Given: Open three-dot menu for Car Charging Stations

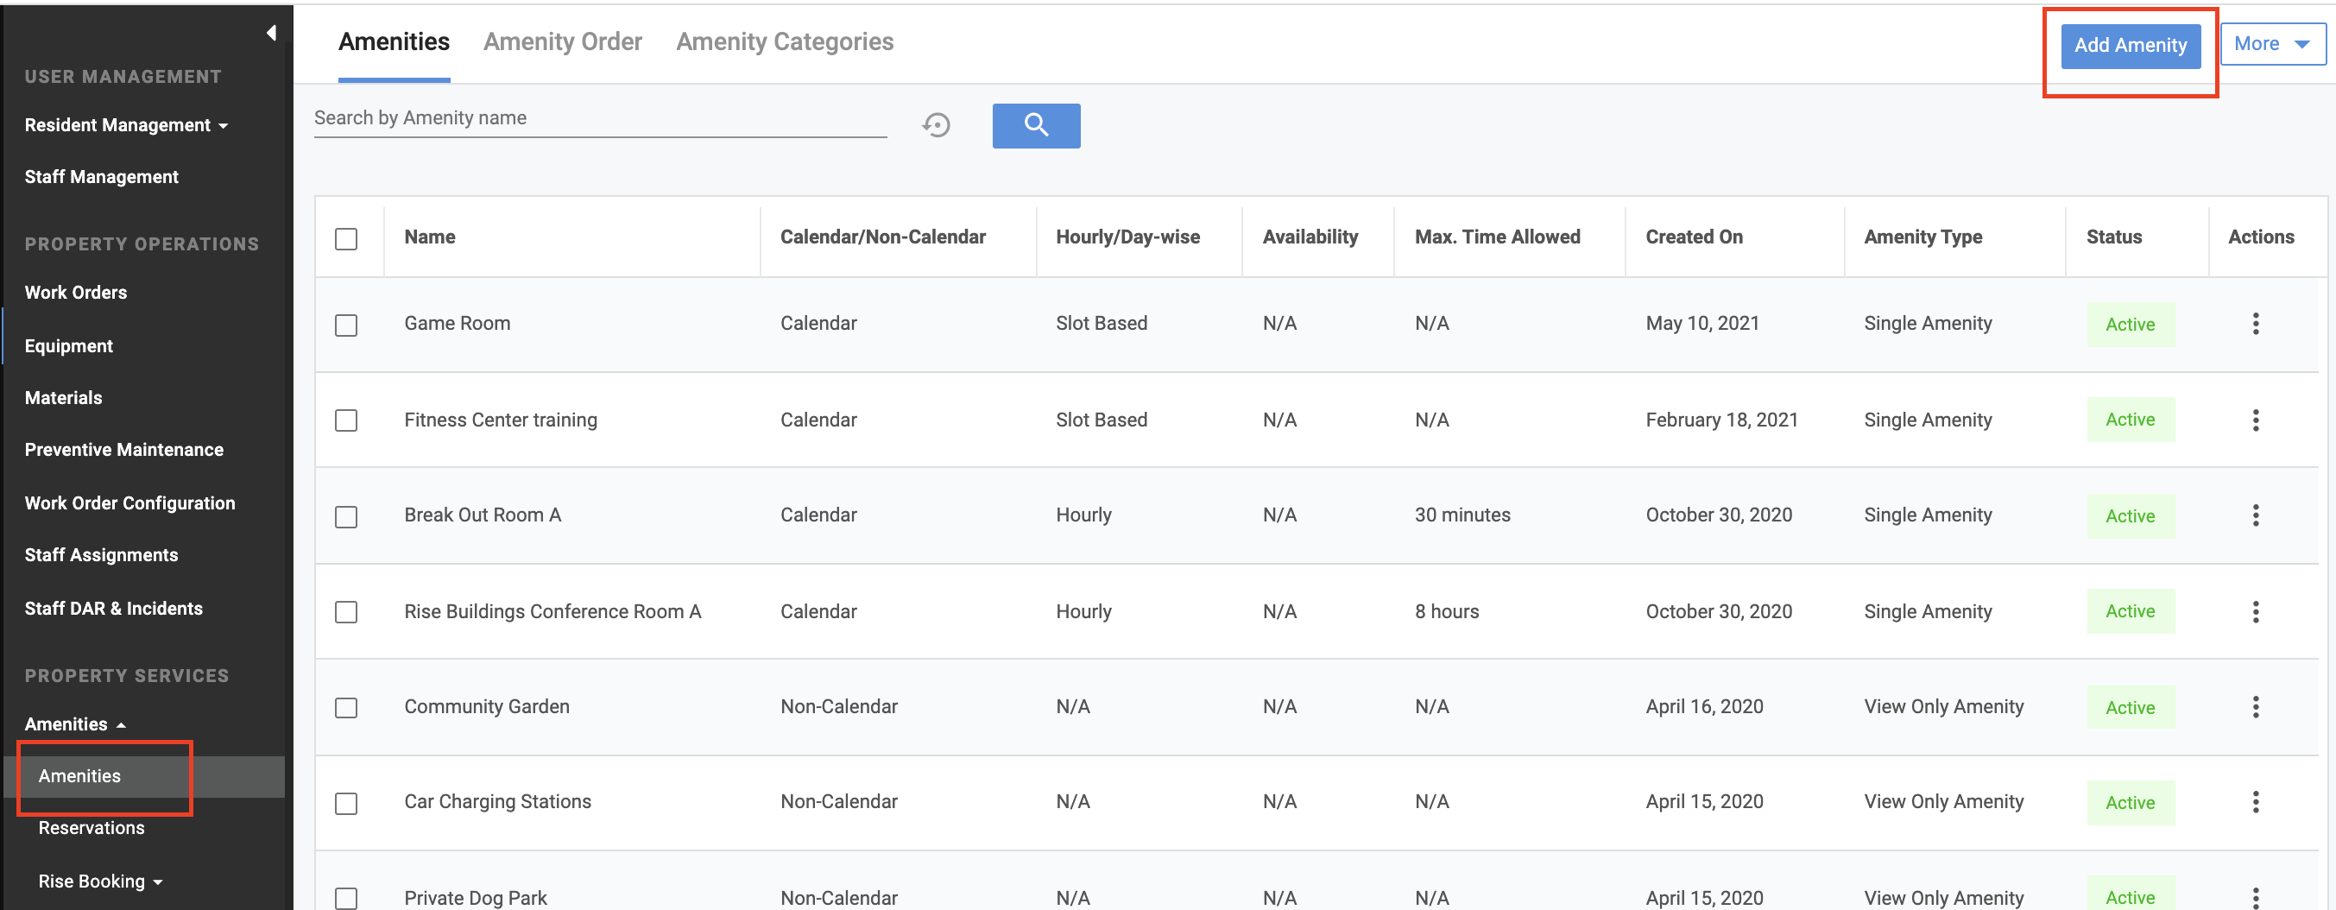Looking at the screenshot, I should (2256, 802).
